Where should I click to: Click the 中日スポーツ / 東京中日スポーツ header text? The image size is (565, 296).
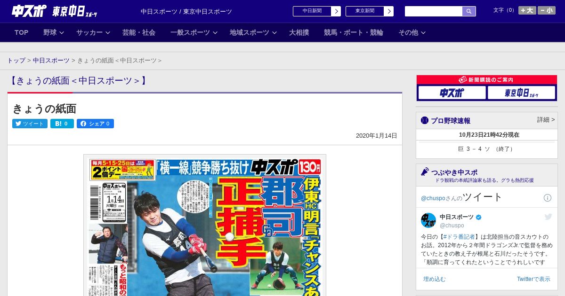[x=186, y=11]
